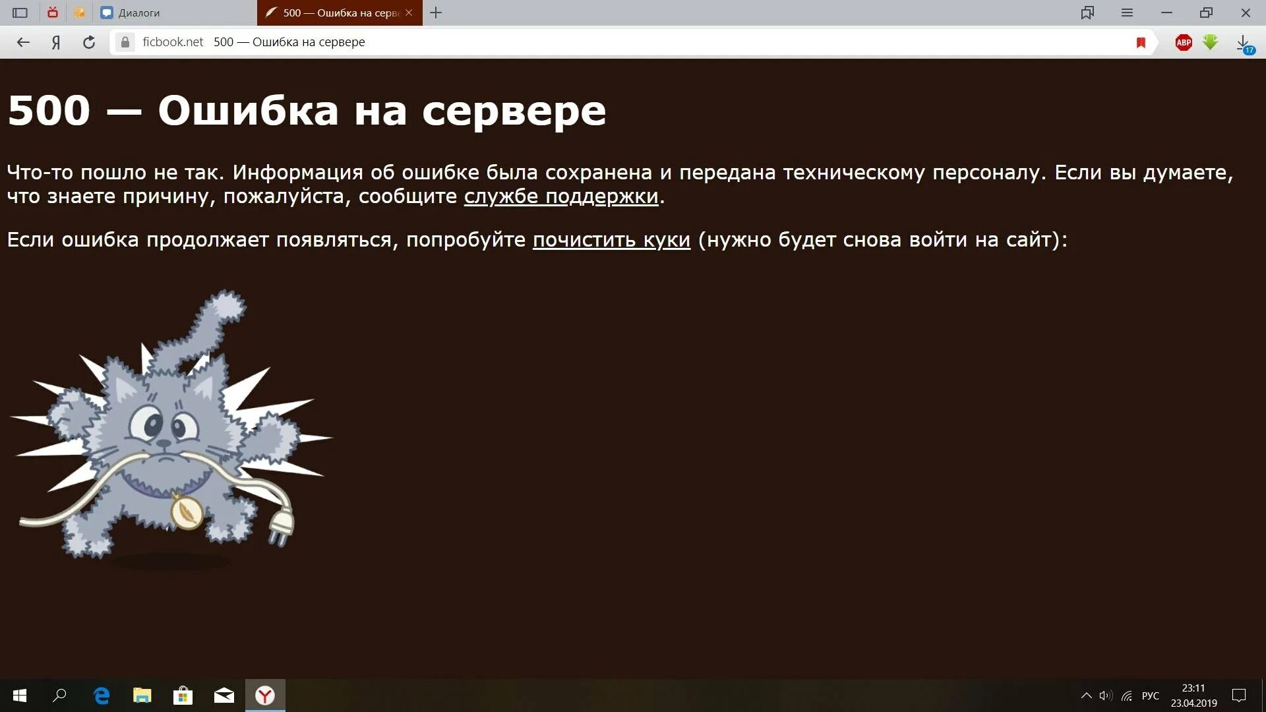Open the downloads panel with the 17 badge
Image resolution: width=1266 pixels, height=712 pixels.
[x=1244, y=44]
